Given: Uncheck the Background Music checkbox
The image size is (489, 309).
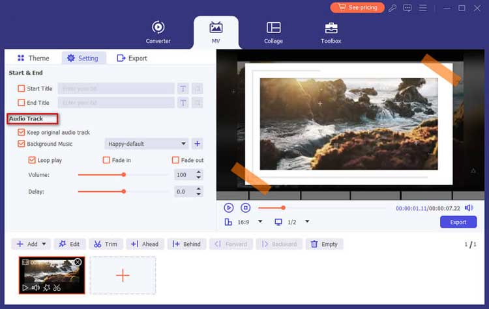Looking at the screenshot, I should tap(22, 144).
